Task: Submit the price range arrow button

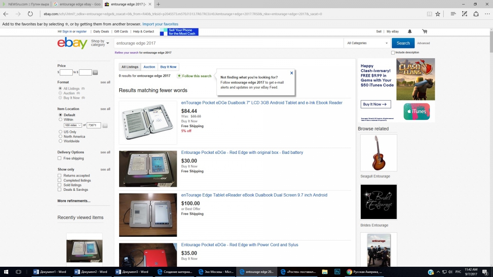Action: [x=95, y=73]
